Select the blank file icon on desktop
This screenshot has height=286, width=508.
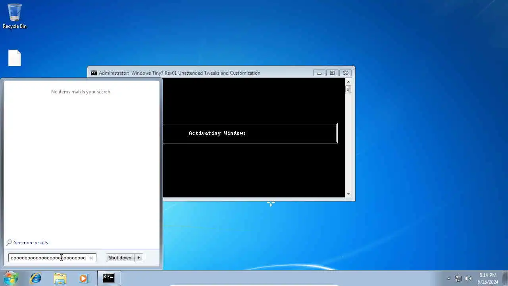click(15, 58)
